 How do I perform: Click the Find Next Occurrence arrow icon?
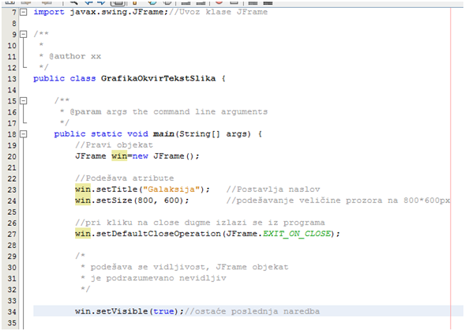[102, 2]
